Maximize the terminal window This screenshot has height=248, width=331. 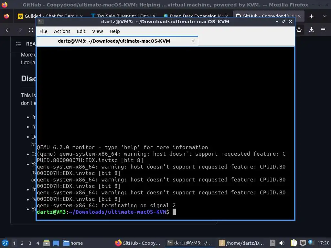point(284,22)
